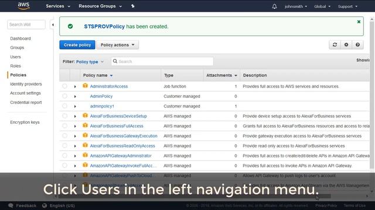Viewport: 375px width, 210px height.
Task: Open Identity providers in the sidebar
Action: [x=26, y=84]
